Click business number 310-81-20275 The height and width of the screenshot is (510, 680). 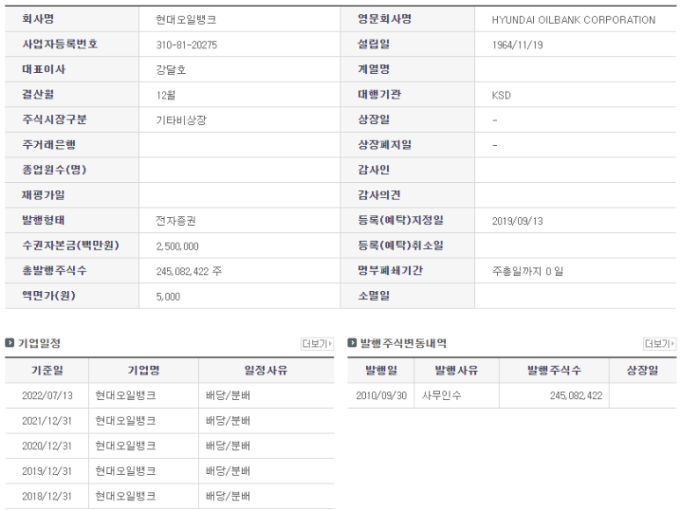186,45
